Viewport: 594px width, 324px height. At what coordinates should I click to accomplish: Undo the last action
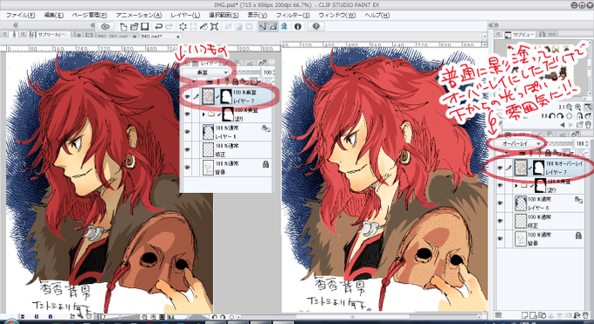(x=159, y=26)
